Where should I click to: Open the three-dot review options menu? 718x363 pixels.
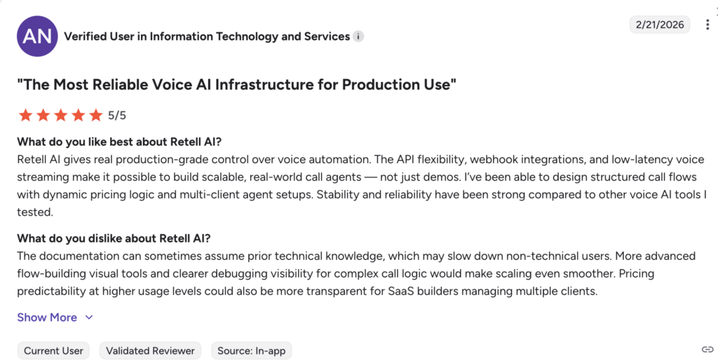[x=707, y=25]
